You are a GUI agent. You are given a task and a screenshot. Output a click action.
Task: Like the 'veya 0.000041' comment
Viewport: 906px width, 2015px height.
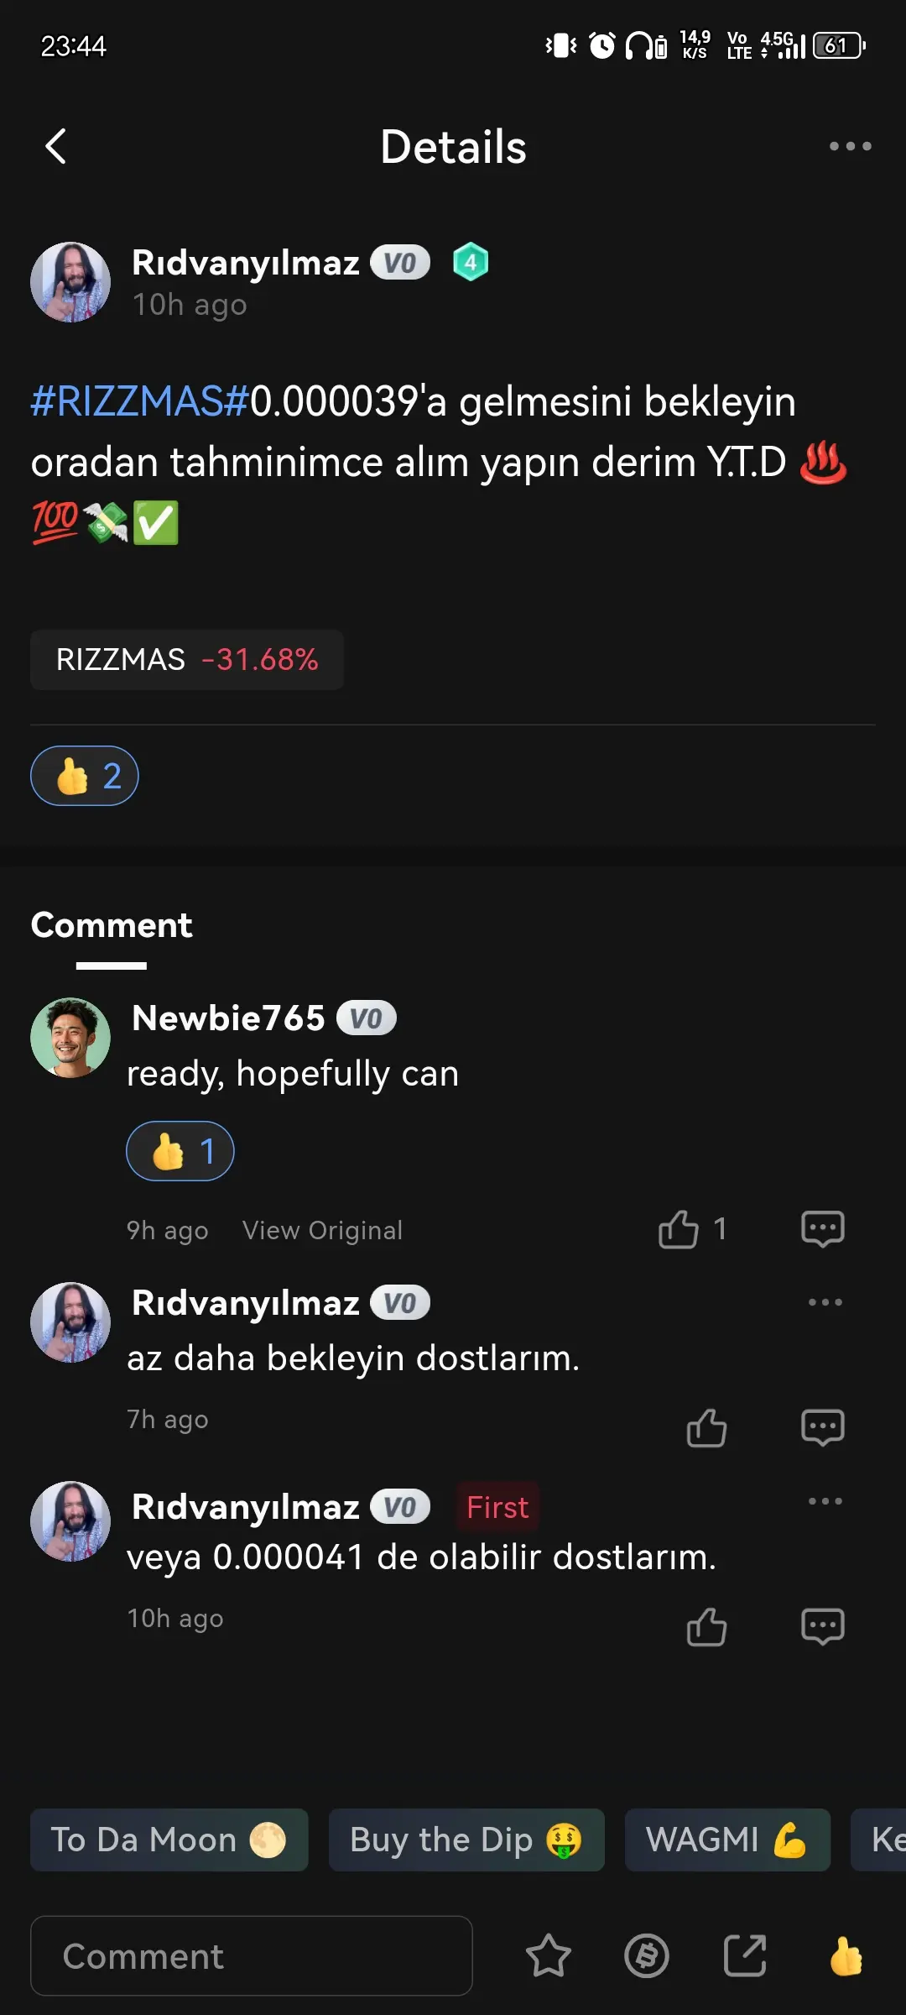(x=706, y=1626)
